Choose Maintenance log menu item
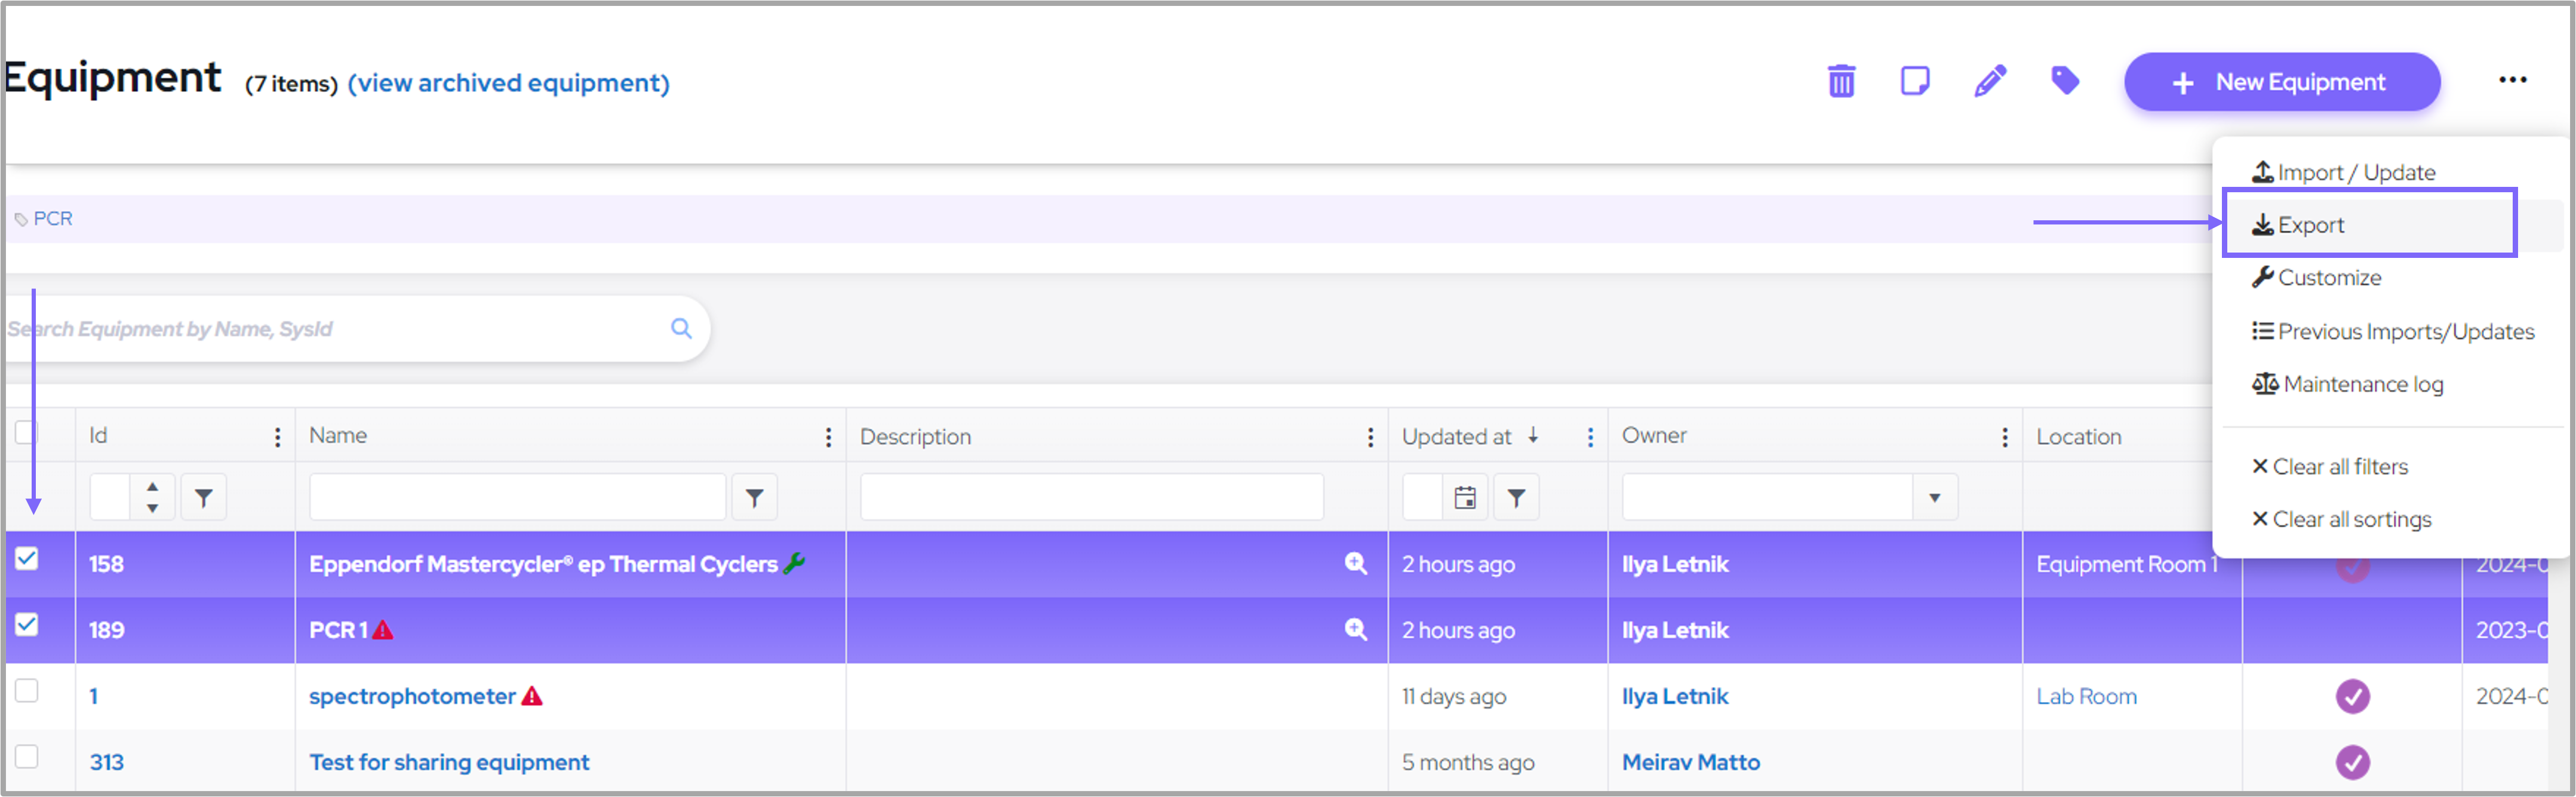The image size is (2576, 797). coord(2362,384)
